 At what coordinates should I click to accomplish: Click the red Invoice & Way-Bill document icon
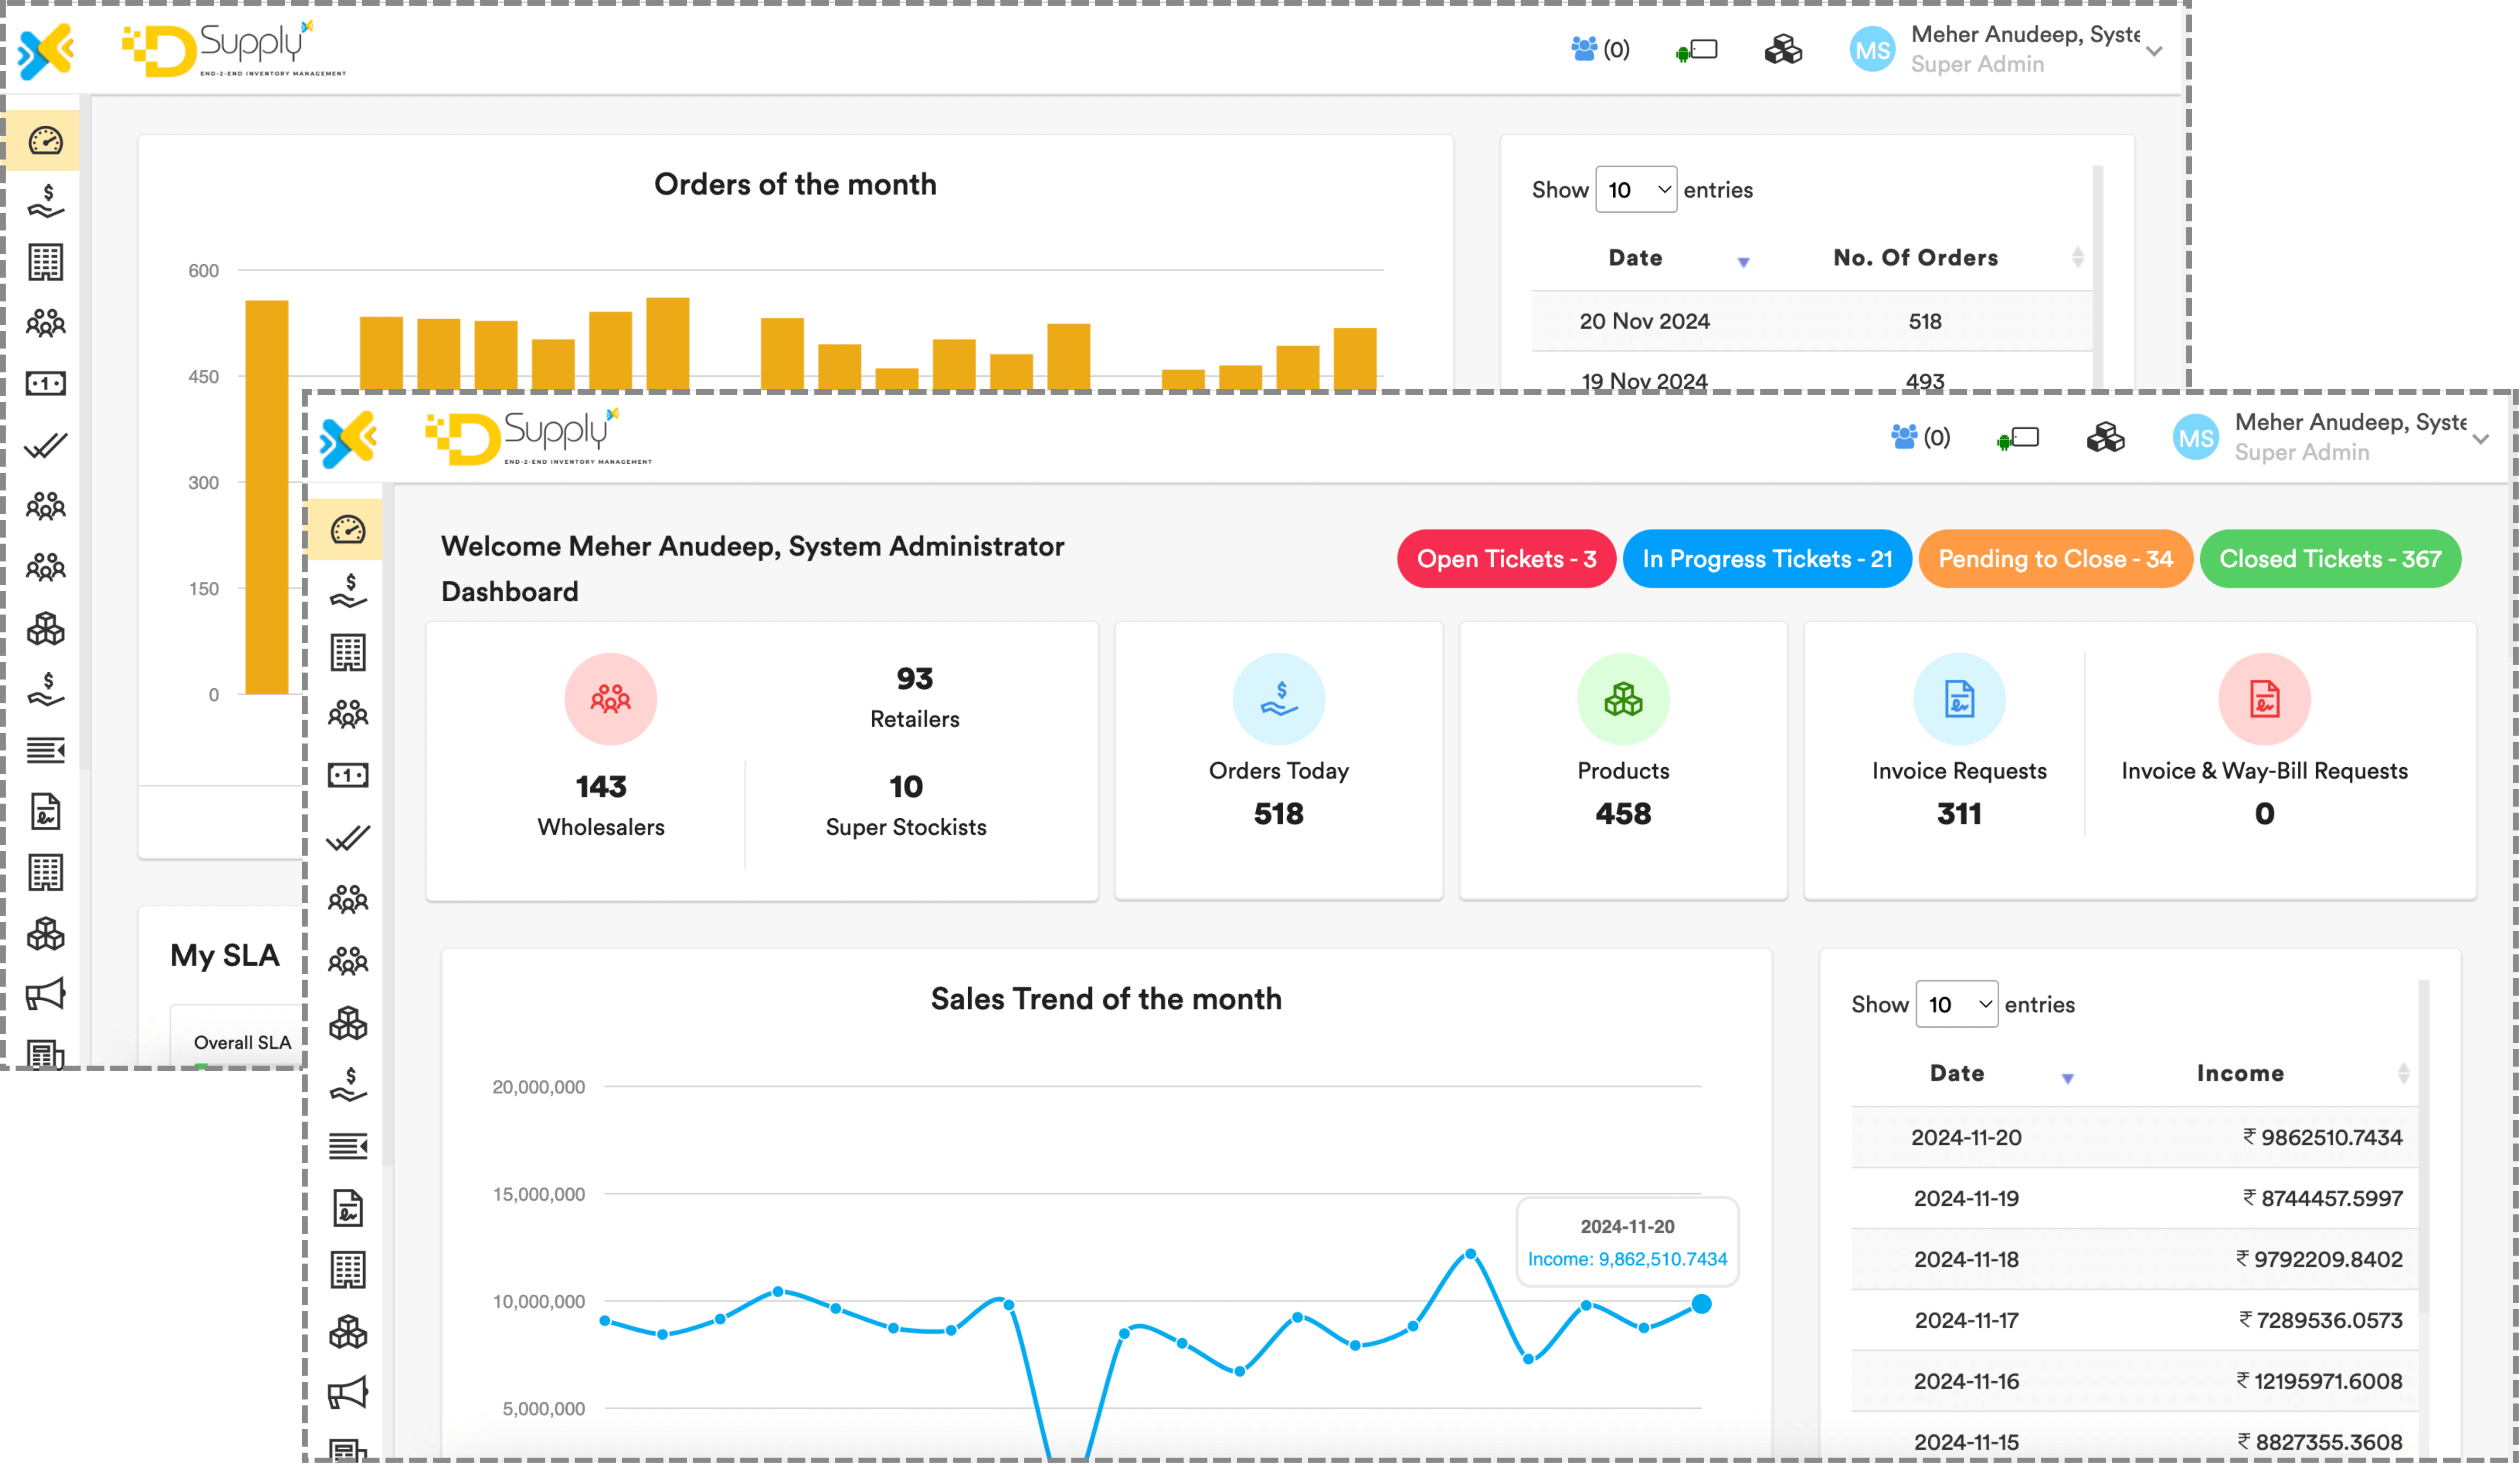2264,699
